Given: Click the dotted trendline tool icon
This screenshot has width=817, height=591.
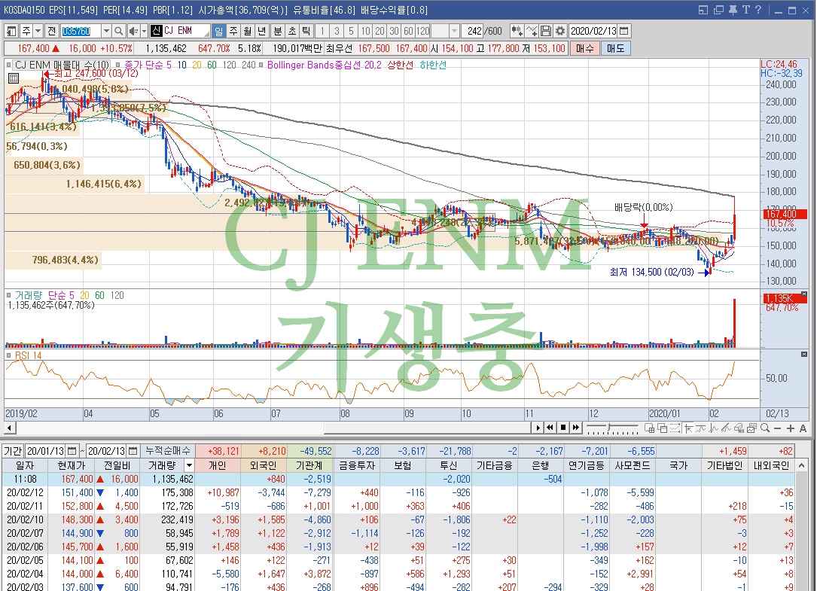Looking at the screenshot, I should point(675,428).
